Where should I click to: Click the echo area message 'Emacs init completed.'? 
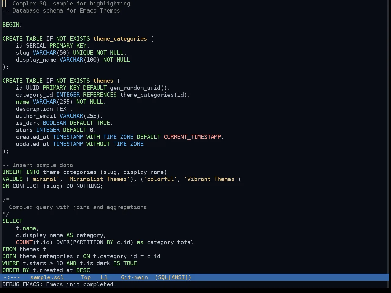(81, 284)
